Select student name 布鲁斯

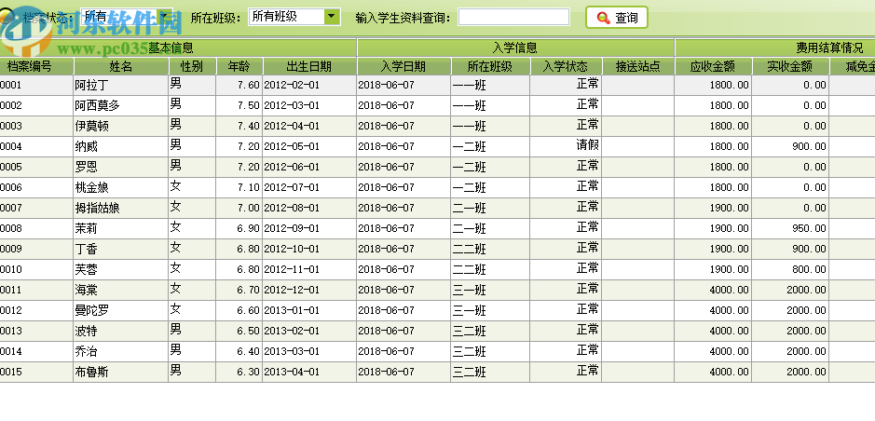(x=91, y=372)
